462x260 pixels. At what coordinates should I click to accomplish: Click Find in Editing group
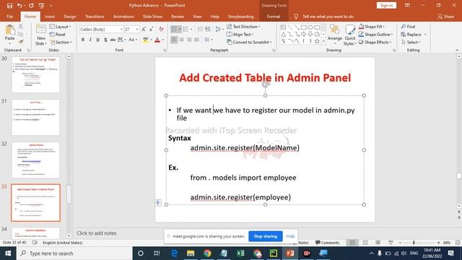pos(408,27)
